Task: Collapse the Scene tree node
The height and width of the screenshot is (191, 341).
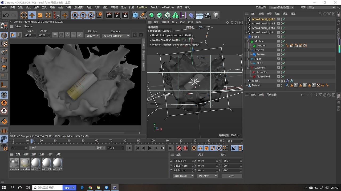Action: point(246,37)
